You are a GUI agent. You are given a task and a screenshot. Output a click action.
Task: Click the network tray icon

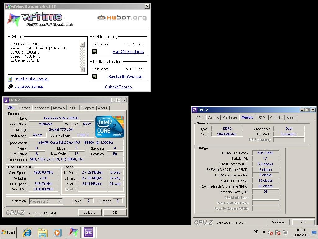(x=285, y=232)
